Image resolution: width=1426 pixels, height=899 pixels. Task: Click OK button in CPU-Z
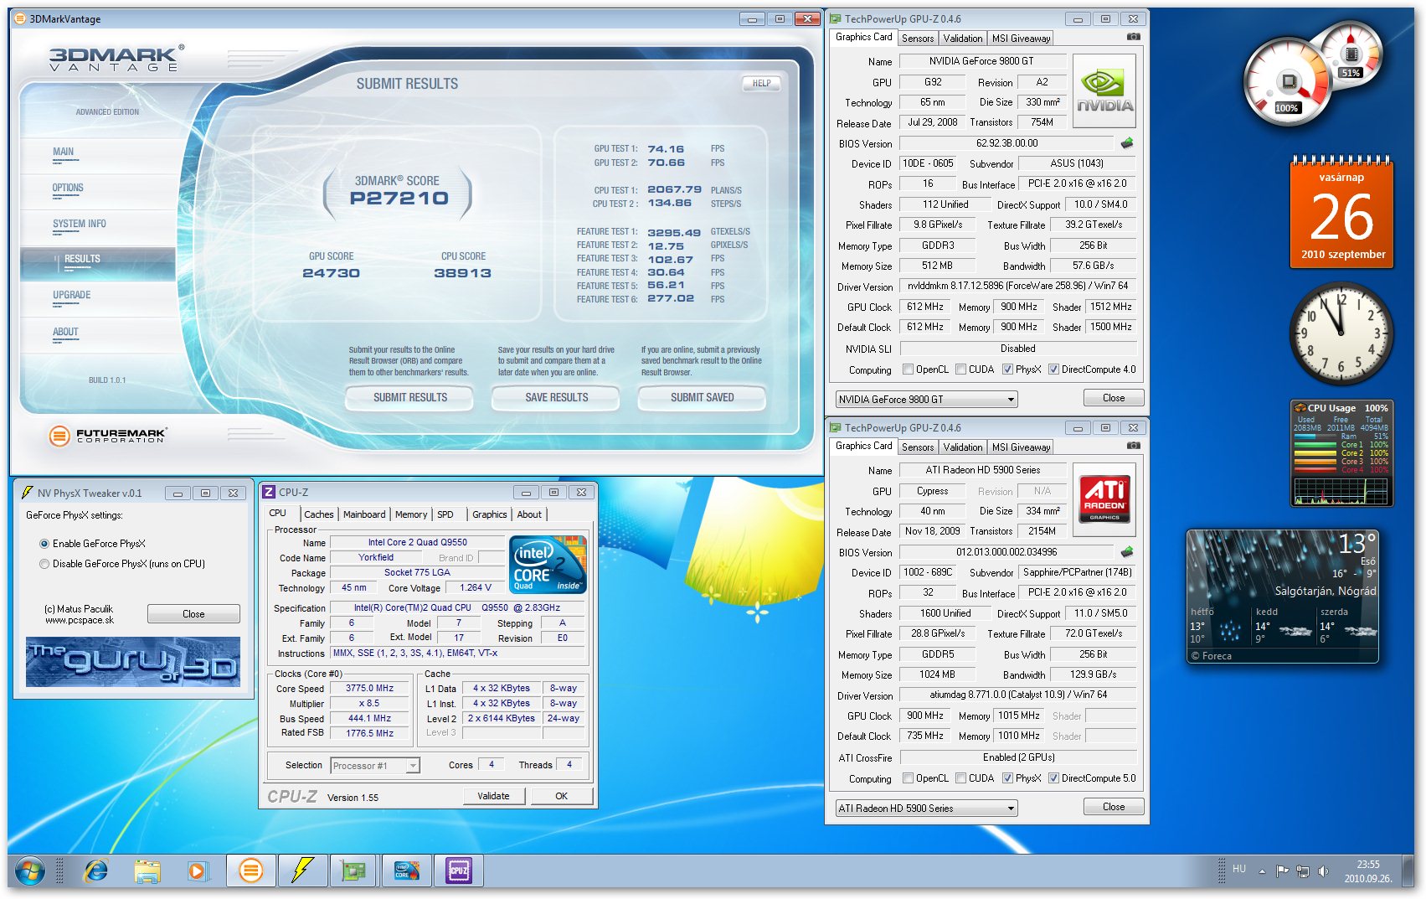tap(562, 796)
